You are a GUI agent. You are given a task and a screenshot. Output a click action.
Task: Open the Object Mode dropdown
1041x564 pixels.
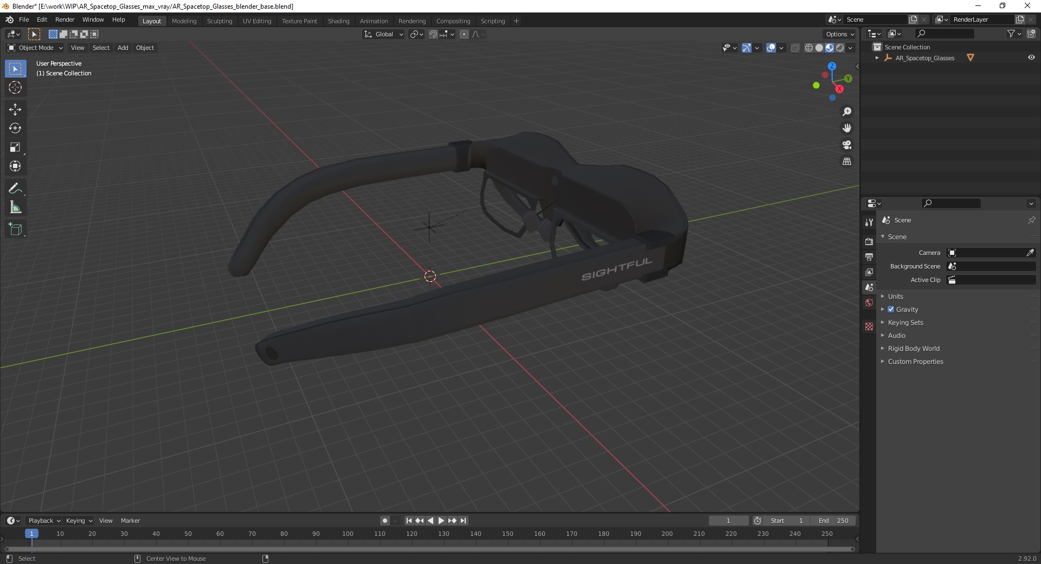coord(35,48)
